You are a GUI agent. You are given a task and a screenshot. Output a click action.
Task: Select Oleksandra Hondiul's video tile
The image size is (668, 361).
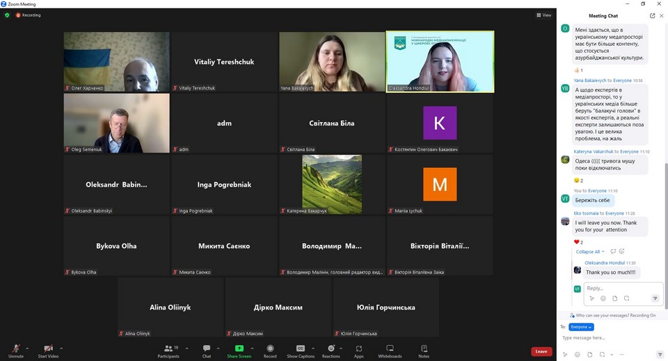pos(440,61)
